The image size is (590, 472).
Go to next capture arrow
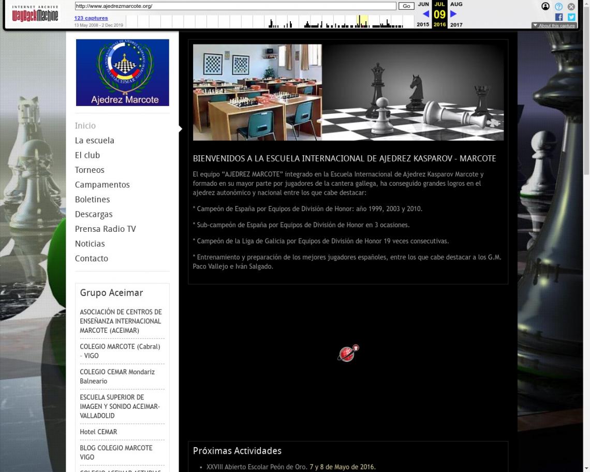(x=453, y=14)
